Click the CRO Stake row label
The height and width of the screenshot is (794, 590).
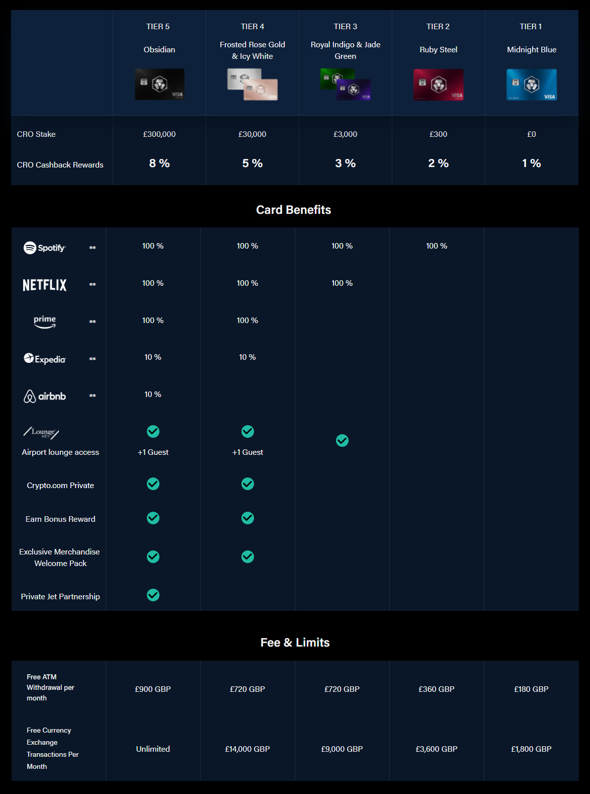pos(36,134)
